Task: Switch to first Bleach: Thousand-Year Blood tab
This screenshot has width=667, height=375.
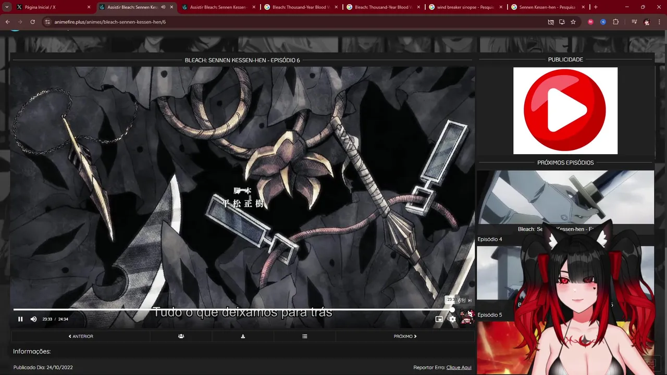Action: tap(301, 7)
